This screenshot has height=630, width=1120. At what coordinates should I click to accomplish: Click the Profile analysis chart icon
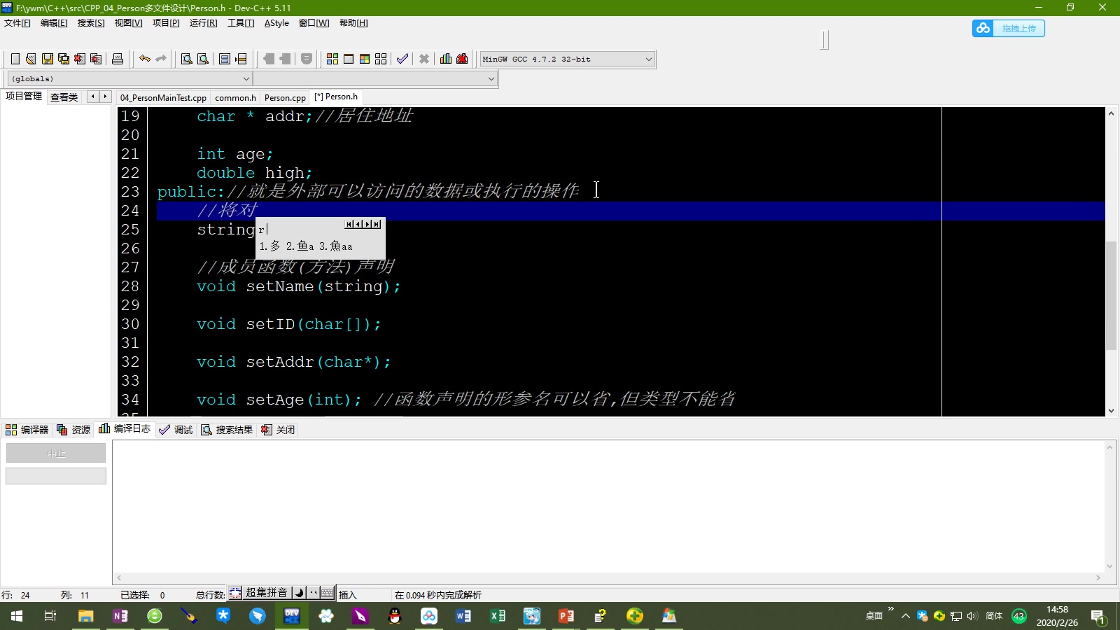[446, 59]
